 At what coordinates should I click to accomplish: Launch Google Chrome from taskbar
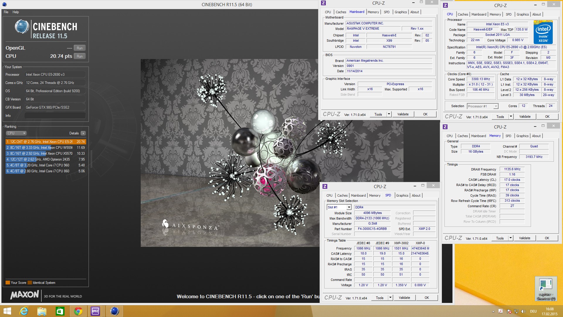click(x=78, y=311)
